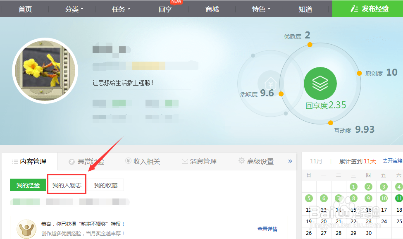Screen dimensions: 403x239
Task: Open the 查看详情 link
Action: (267, 228)
